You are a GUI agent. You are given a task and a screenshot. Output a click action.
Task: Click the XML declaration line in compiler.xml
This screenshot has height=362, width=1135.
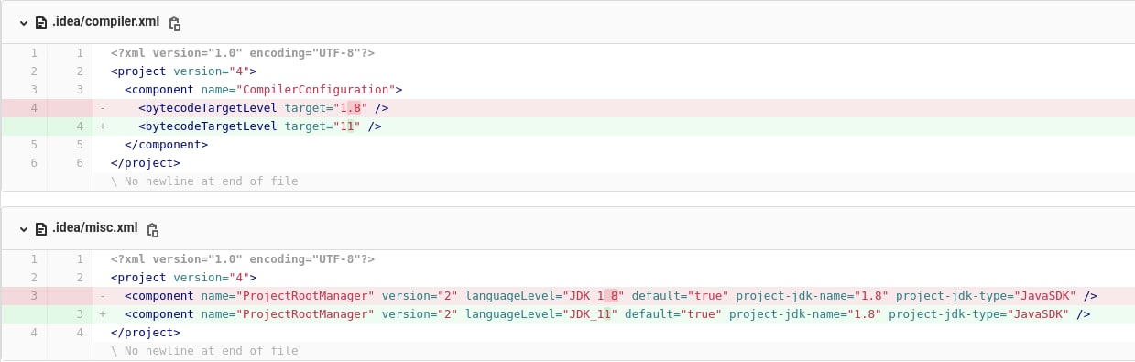click(614, 53)
